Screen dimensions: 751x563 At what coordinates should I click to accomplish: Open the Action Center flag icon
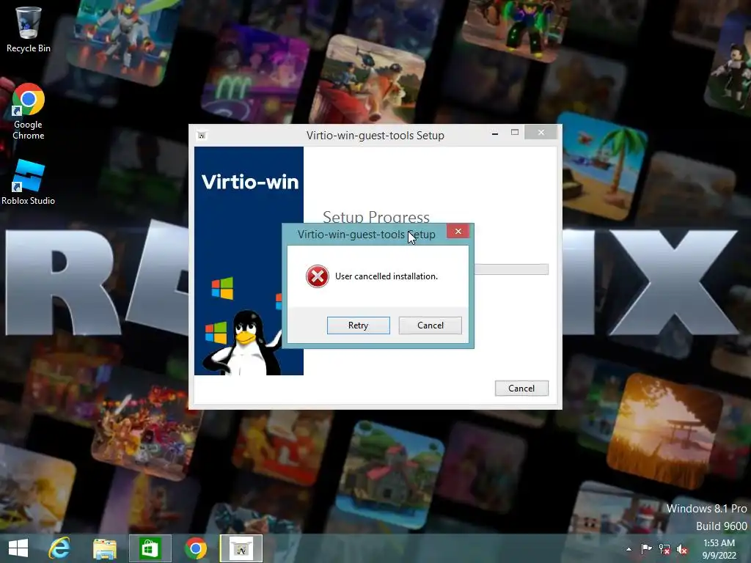(647, 548)
